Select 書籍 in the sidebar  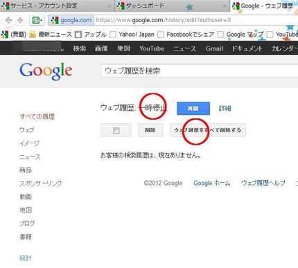click(x=26, y=237)
